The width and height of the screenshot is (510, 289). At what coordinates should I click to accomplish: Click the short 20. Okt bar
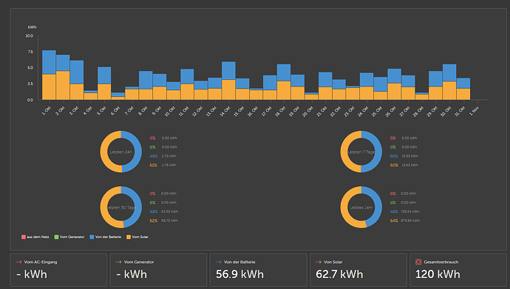pos(311,96)
